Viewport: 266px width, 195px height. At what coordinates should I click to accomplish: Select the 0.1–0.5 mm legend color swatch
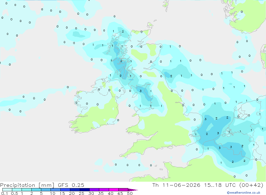(x=7, y=190)
